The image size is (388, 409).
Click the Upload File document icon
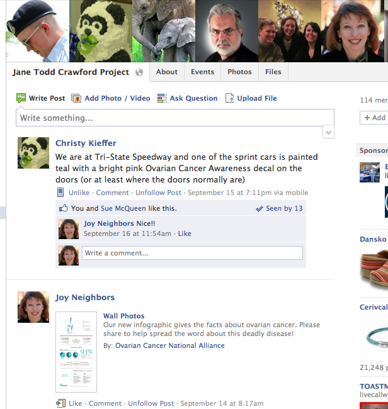pos(229,98)
